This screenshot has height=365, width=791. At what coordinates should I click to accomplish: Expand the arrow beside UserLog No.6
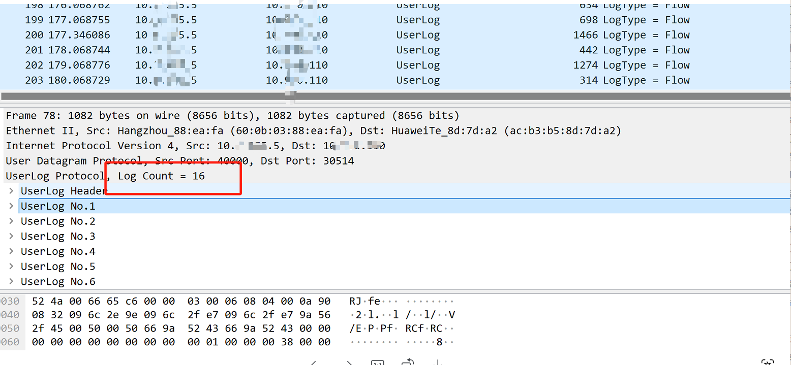pos(11,282)
